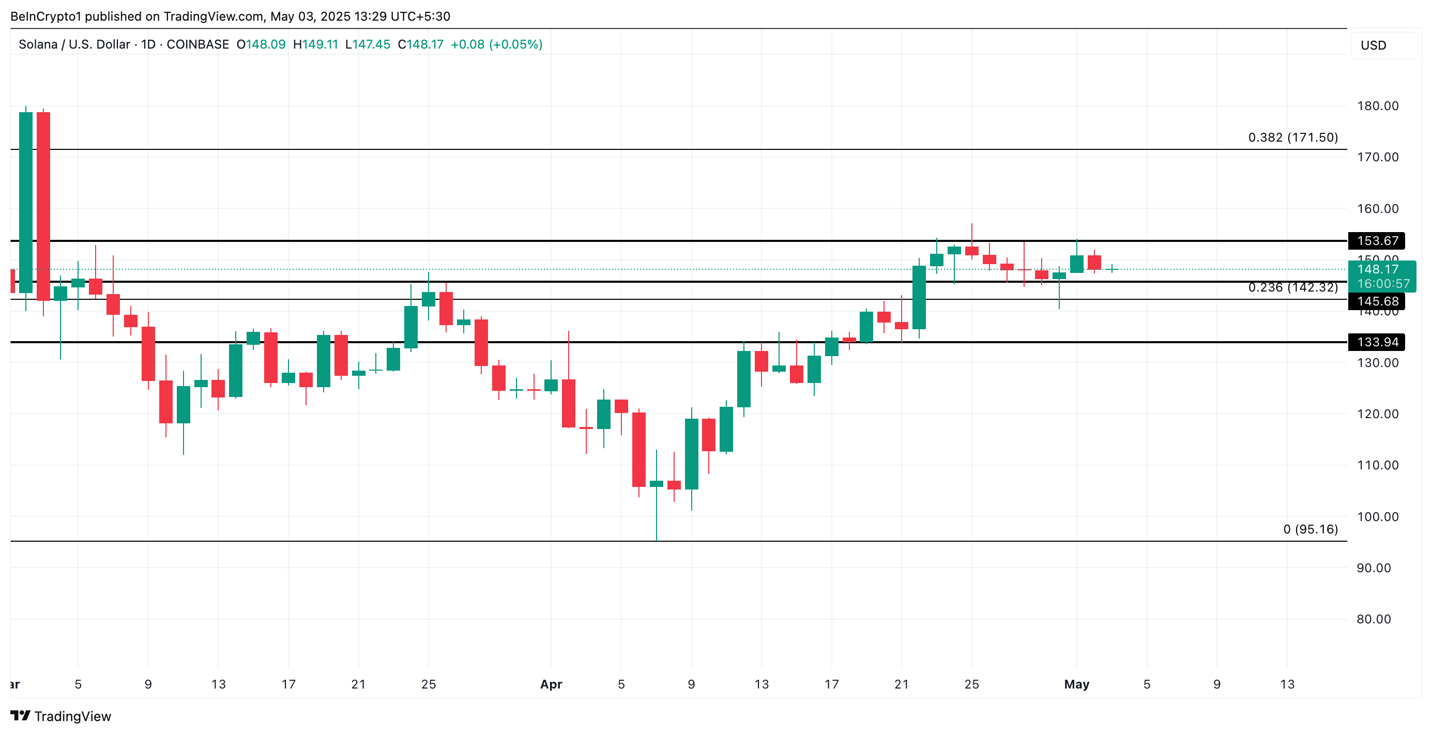Click the 153.67 price level label
Viewport: 1432px width, 734px height.
pos(1377,240)
